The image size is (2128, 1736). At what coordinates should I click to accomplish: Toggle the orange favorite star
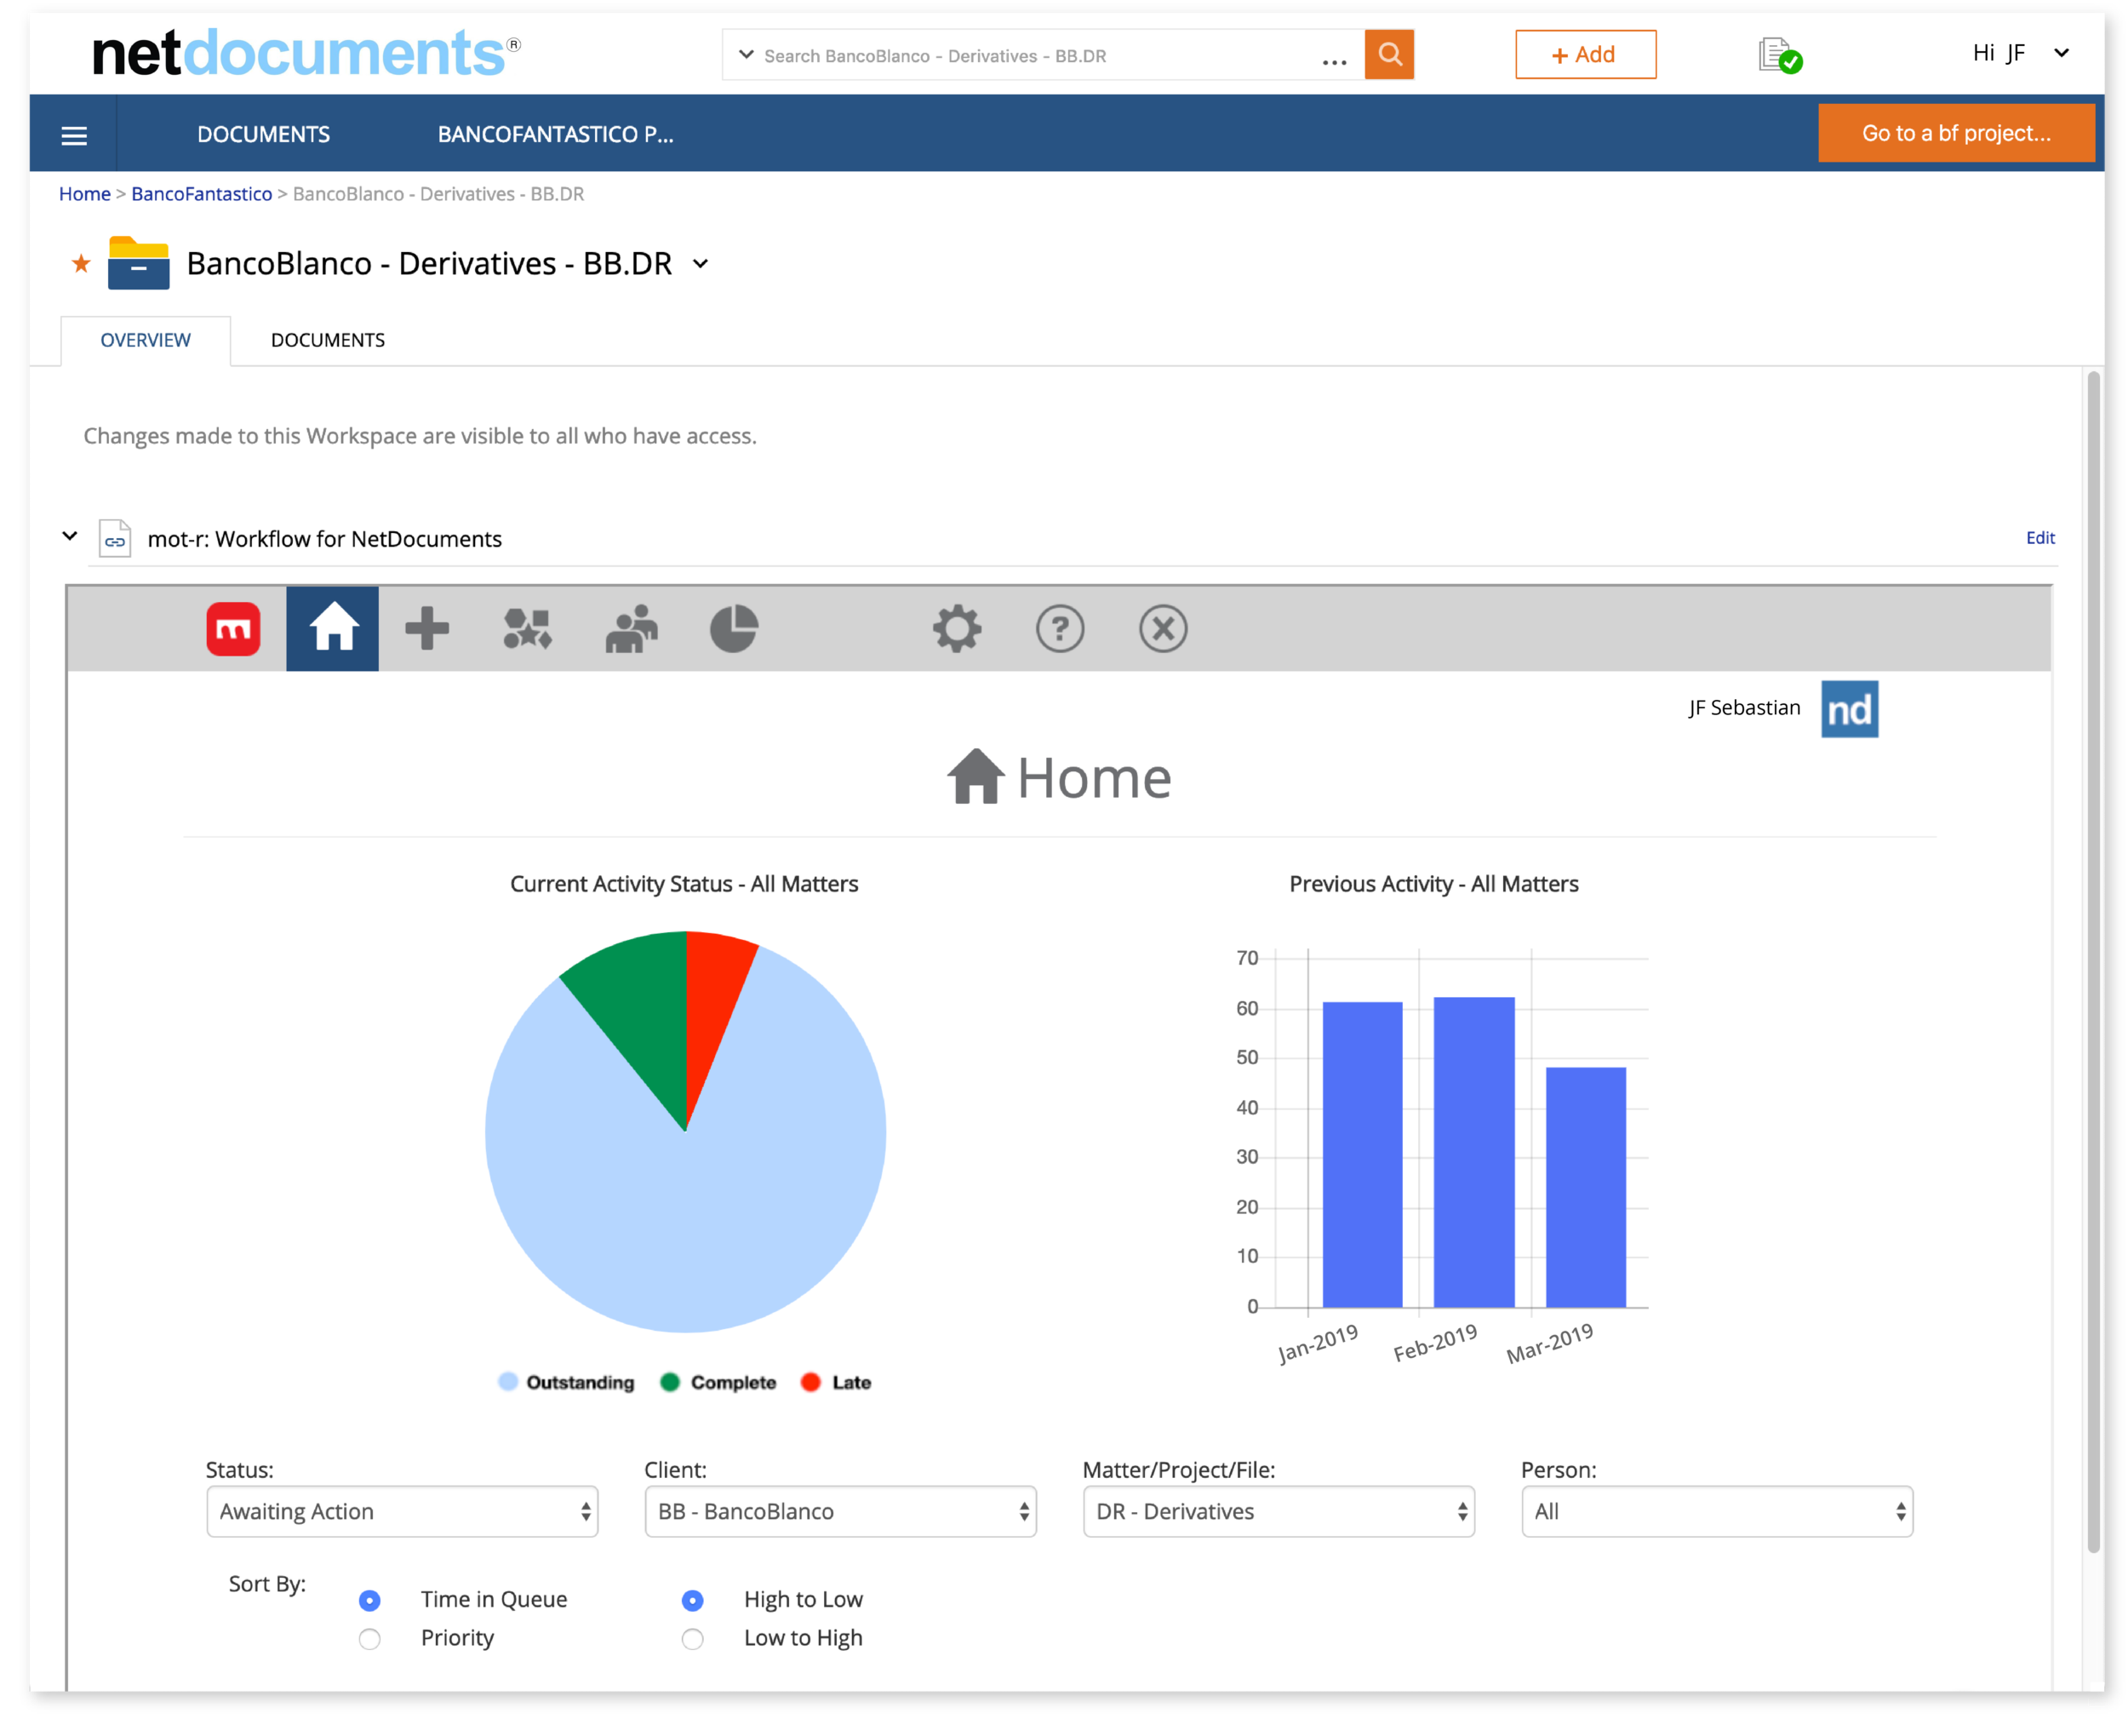(x=81, y=264)
